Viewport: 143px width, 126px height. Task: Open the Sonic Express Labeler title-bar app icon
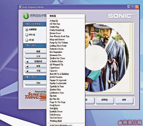[20, 7]
